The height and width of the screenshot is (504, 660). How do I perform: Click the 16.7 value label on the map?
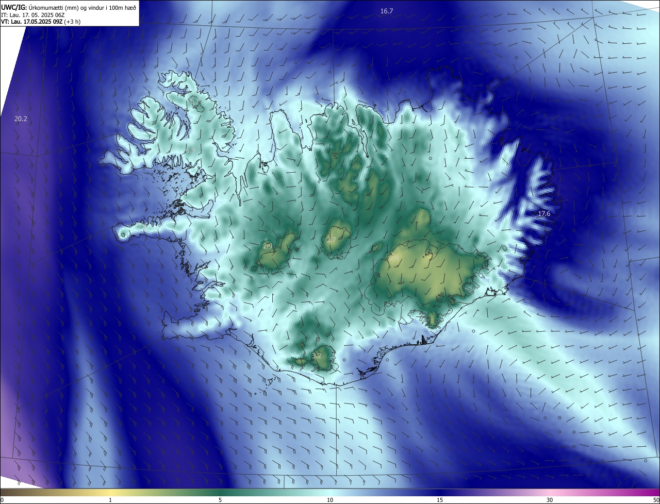(387, 11)
